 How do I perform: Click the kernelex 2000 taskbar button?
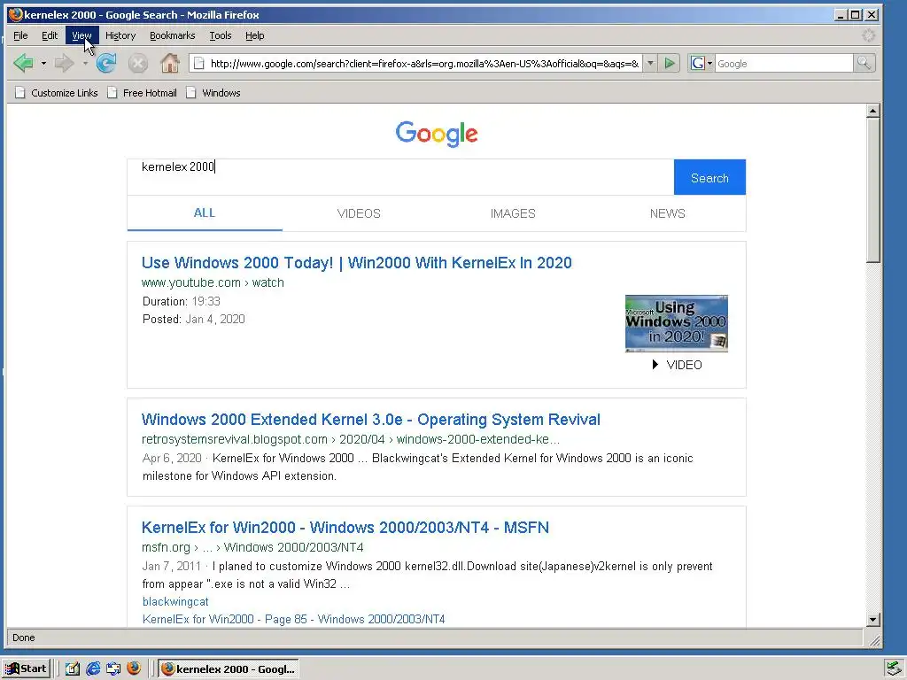[x=229, y=669]
